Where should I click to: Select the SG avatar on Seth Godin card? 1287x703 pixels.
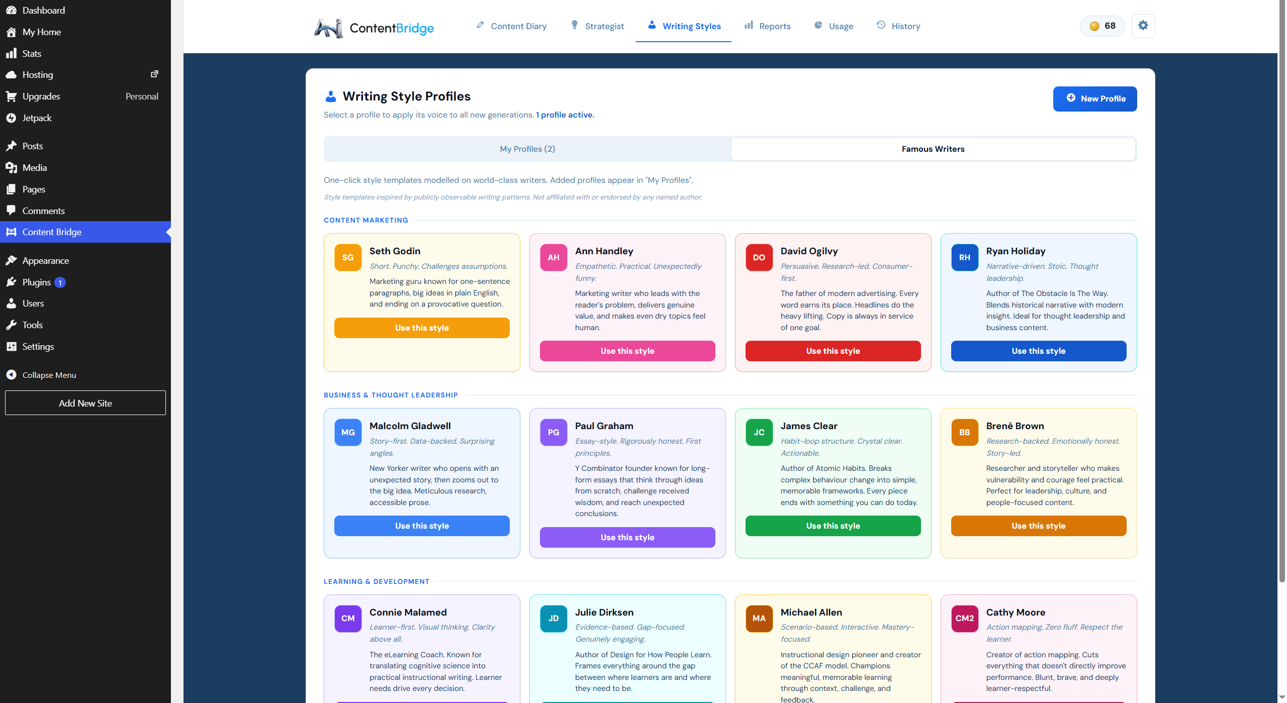(x=348, y=258)
